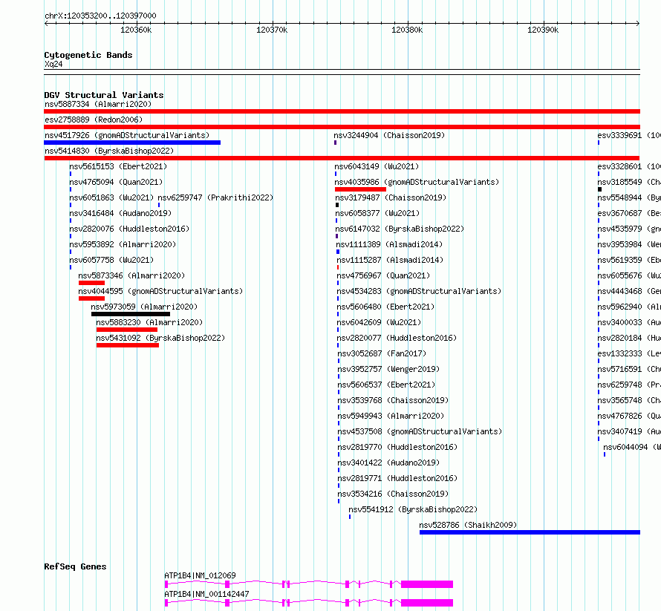The image size is (661, 611).
Task: Select nsv3416484 (Audano2019) variant
Action: pos(120,213)
